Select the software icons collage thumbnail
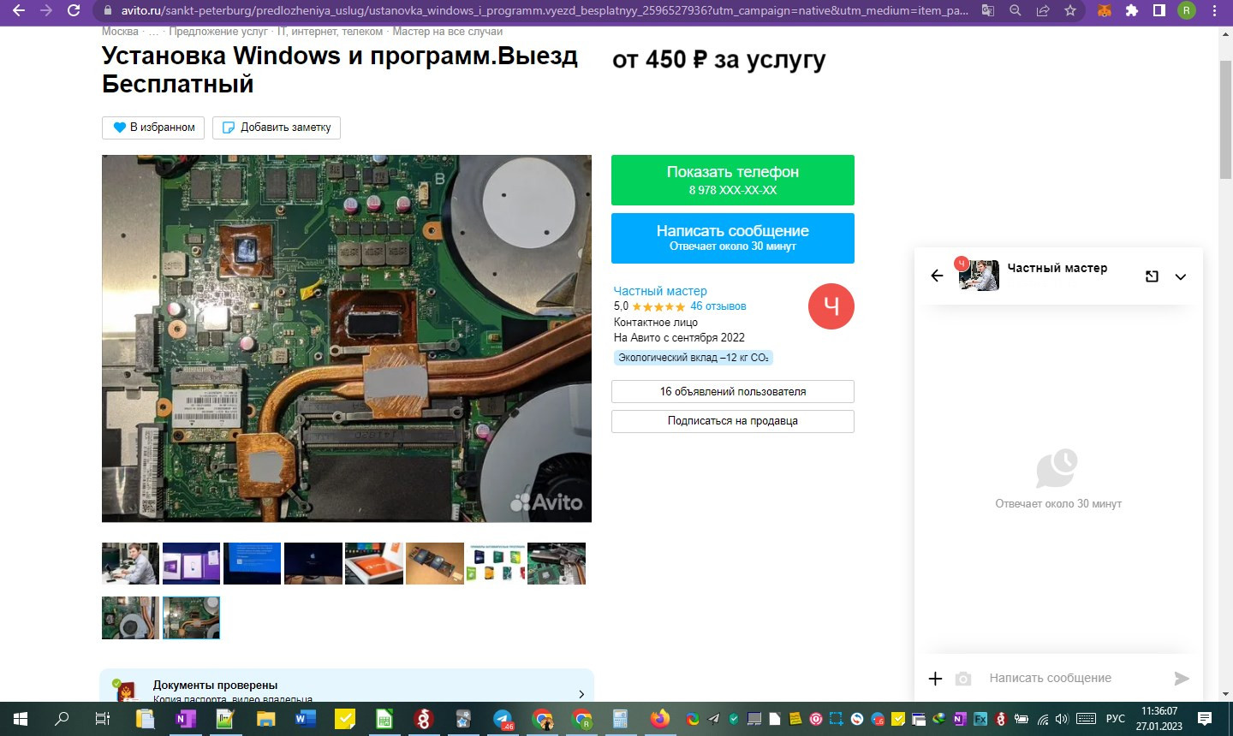This screenshot has height=736, width=1233. coord(496,563)
